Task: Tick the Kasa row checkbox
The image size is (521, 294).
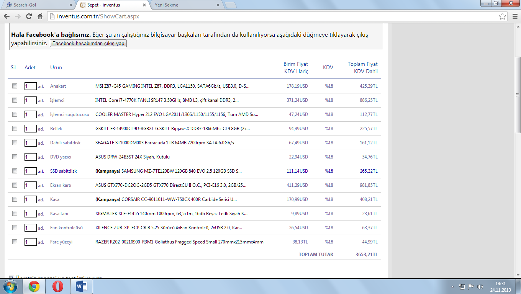Action: point(15,199)
